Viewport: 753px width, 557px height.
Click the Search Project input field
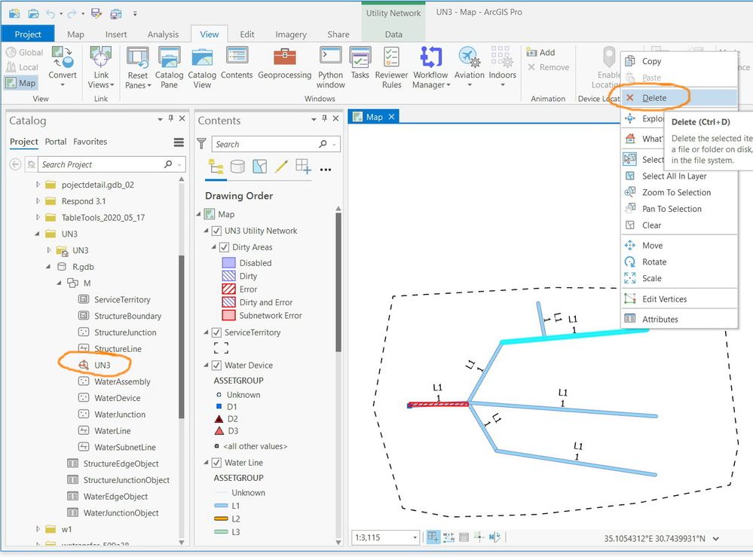102,164
